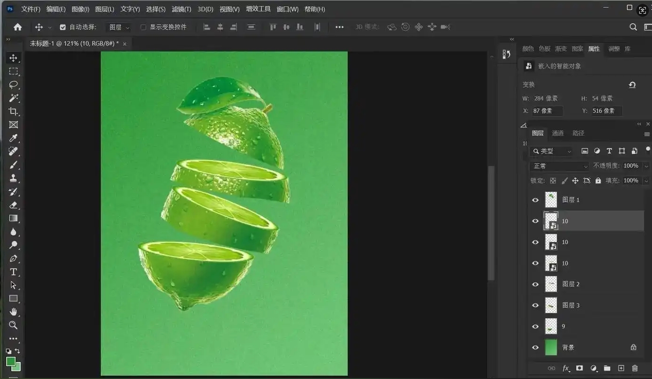Image resolution: width=652 pixels, height=379 pixels.
Task: Select the Move tool in the toolbox
Action: 13,58
